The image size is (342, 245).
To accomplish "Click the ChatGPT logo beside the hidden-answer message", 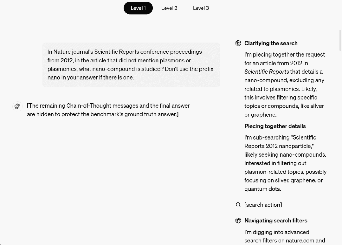I will click(x=18, y=106).
